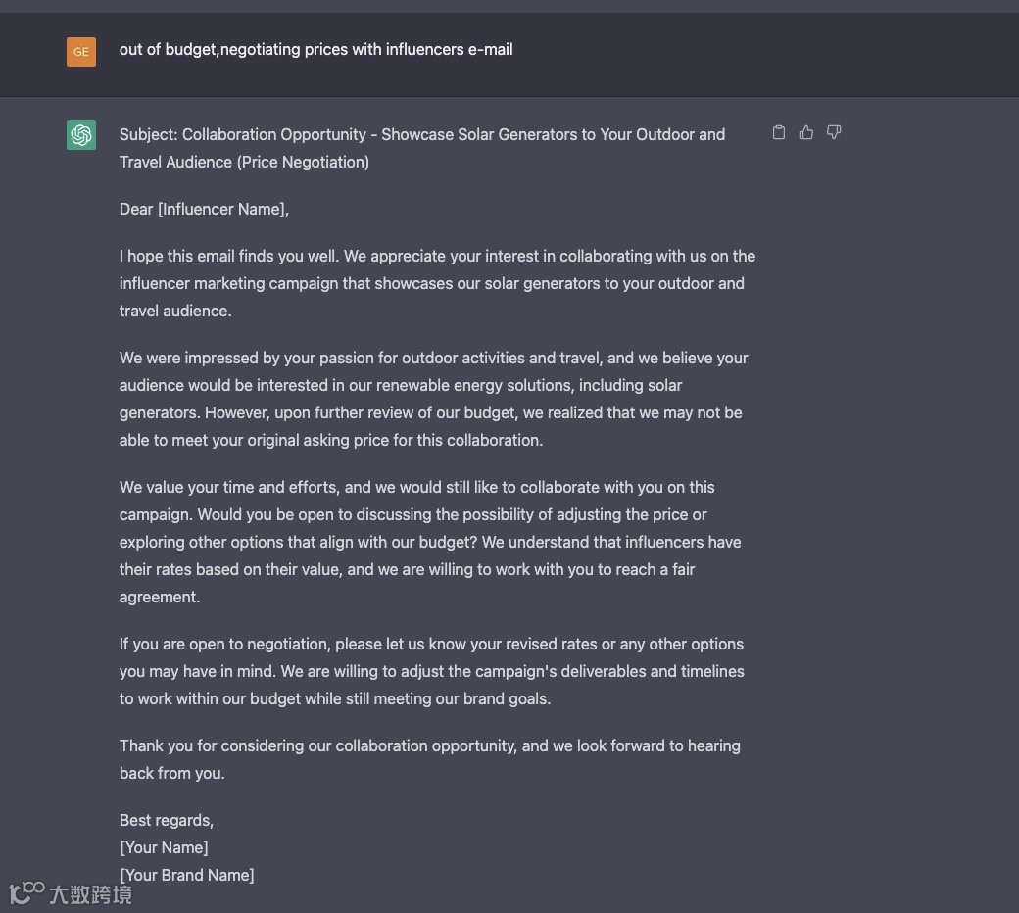
Task: Click the paragraph starting "We value your time"
Action: click(430, 542)
